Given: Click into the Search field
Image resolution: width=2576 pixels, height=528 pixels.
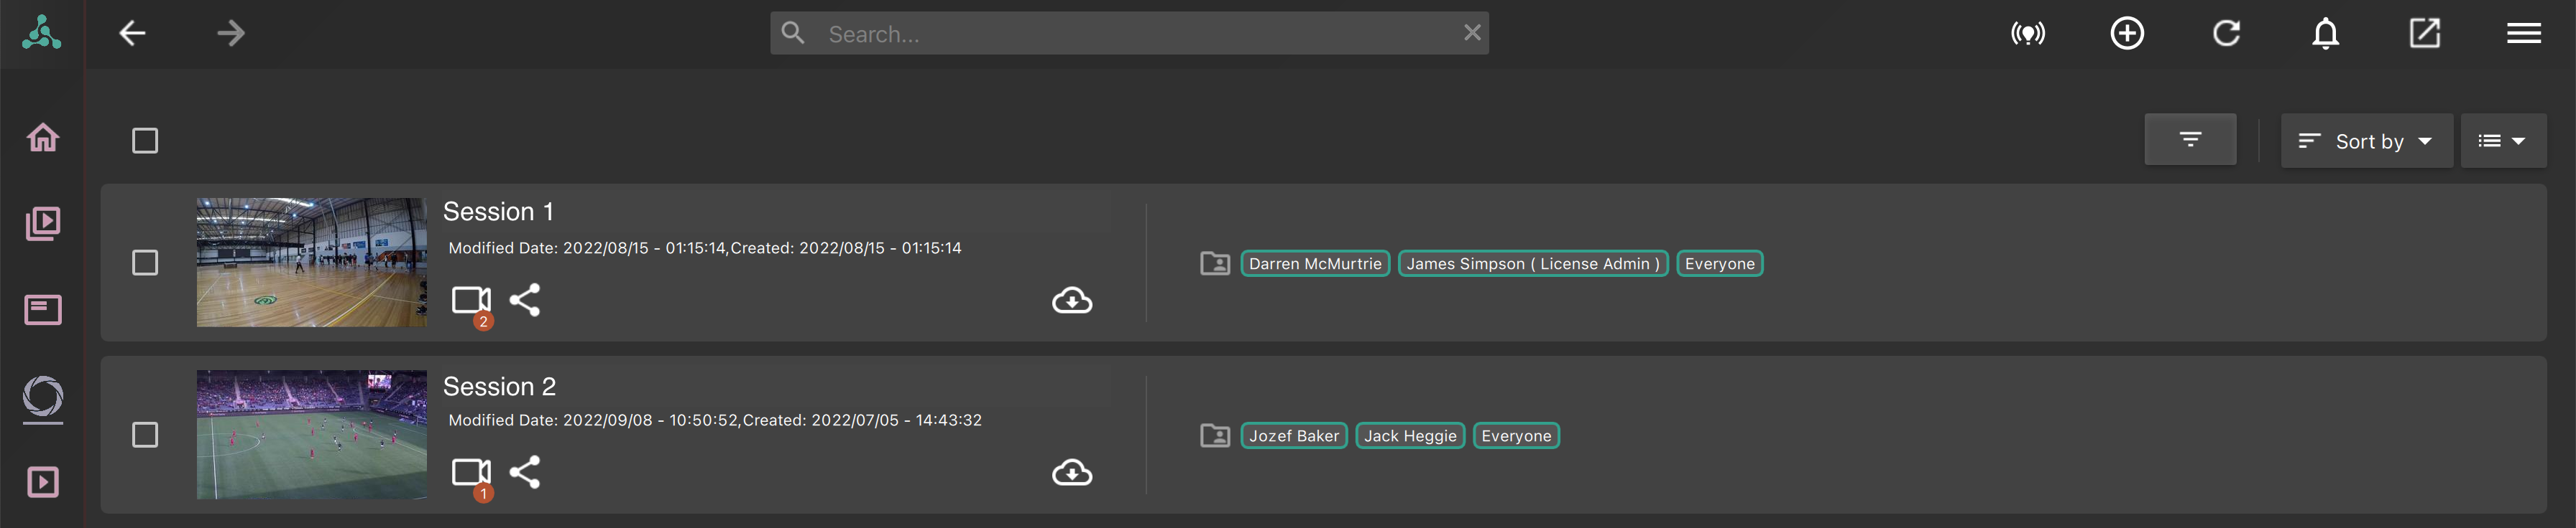Looking at the screenshot, I should [1129, 34].
